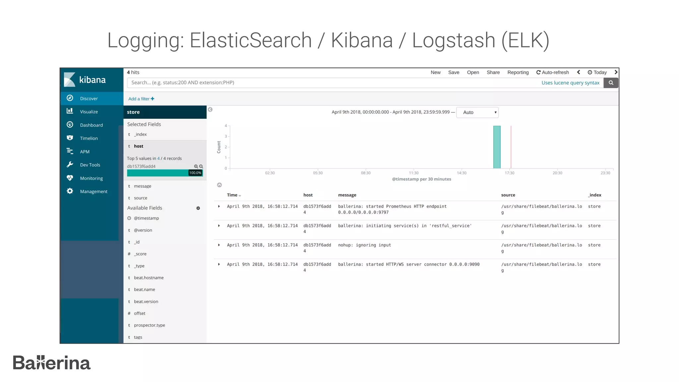Go to previous time range arrow

pos(579,72)
